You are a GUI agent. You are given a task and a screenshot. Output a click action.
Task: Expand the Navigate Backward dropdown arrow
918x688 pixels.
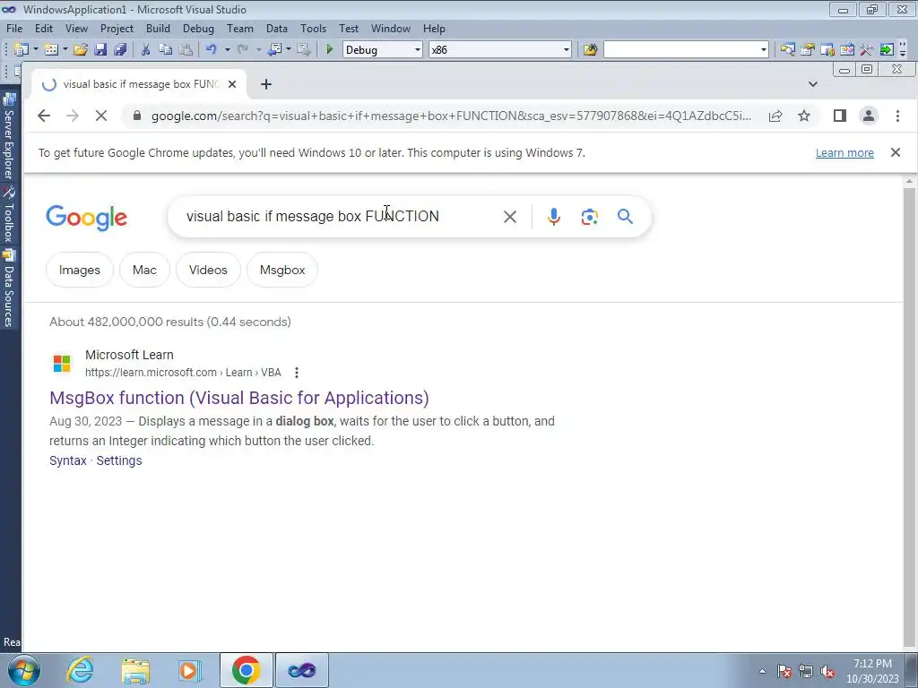point(288,50)
